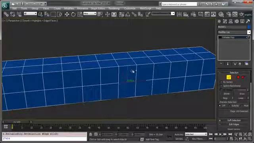This screenshot has width=254, height=143.
Task: Open the reference coordinate system View dropdown
Action: (x=90, y=14)
